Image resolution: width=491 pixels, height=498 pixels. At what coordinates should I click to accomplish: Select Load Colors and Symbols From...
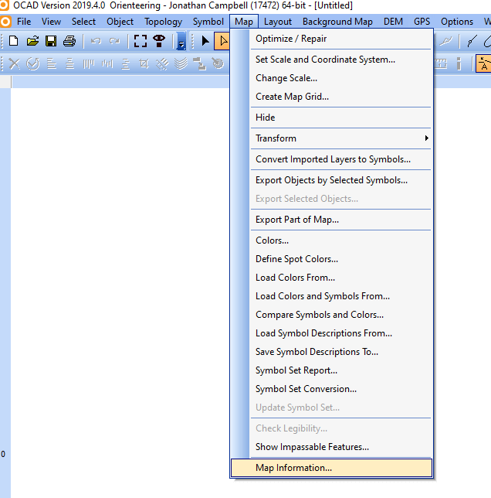click(x=331, y=296)
